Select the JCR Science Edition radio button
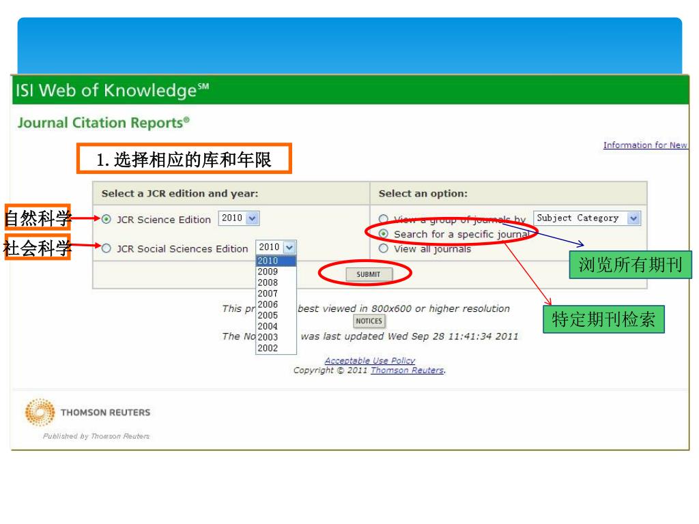Screen dimensions: 699x524 (106, 219)
